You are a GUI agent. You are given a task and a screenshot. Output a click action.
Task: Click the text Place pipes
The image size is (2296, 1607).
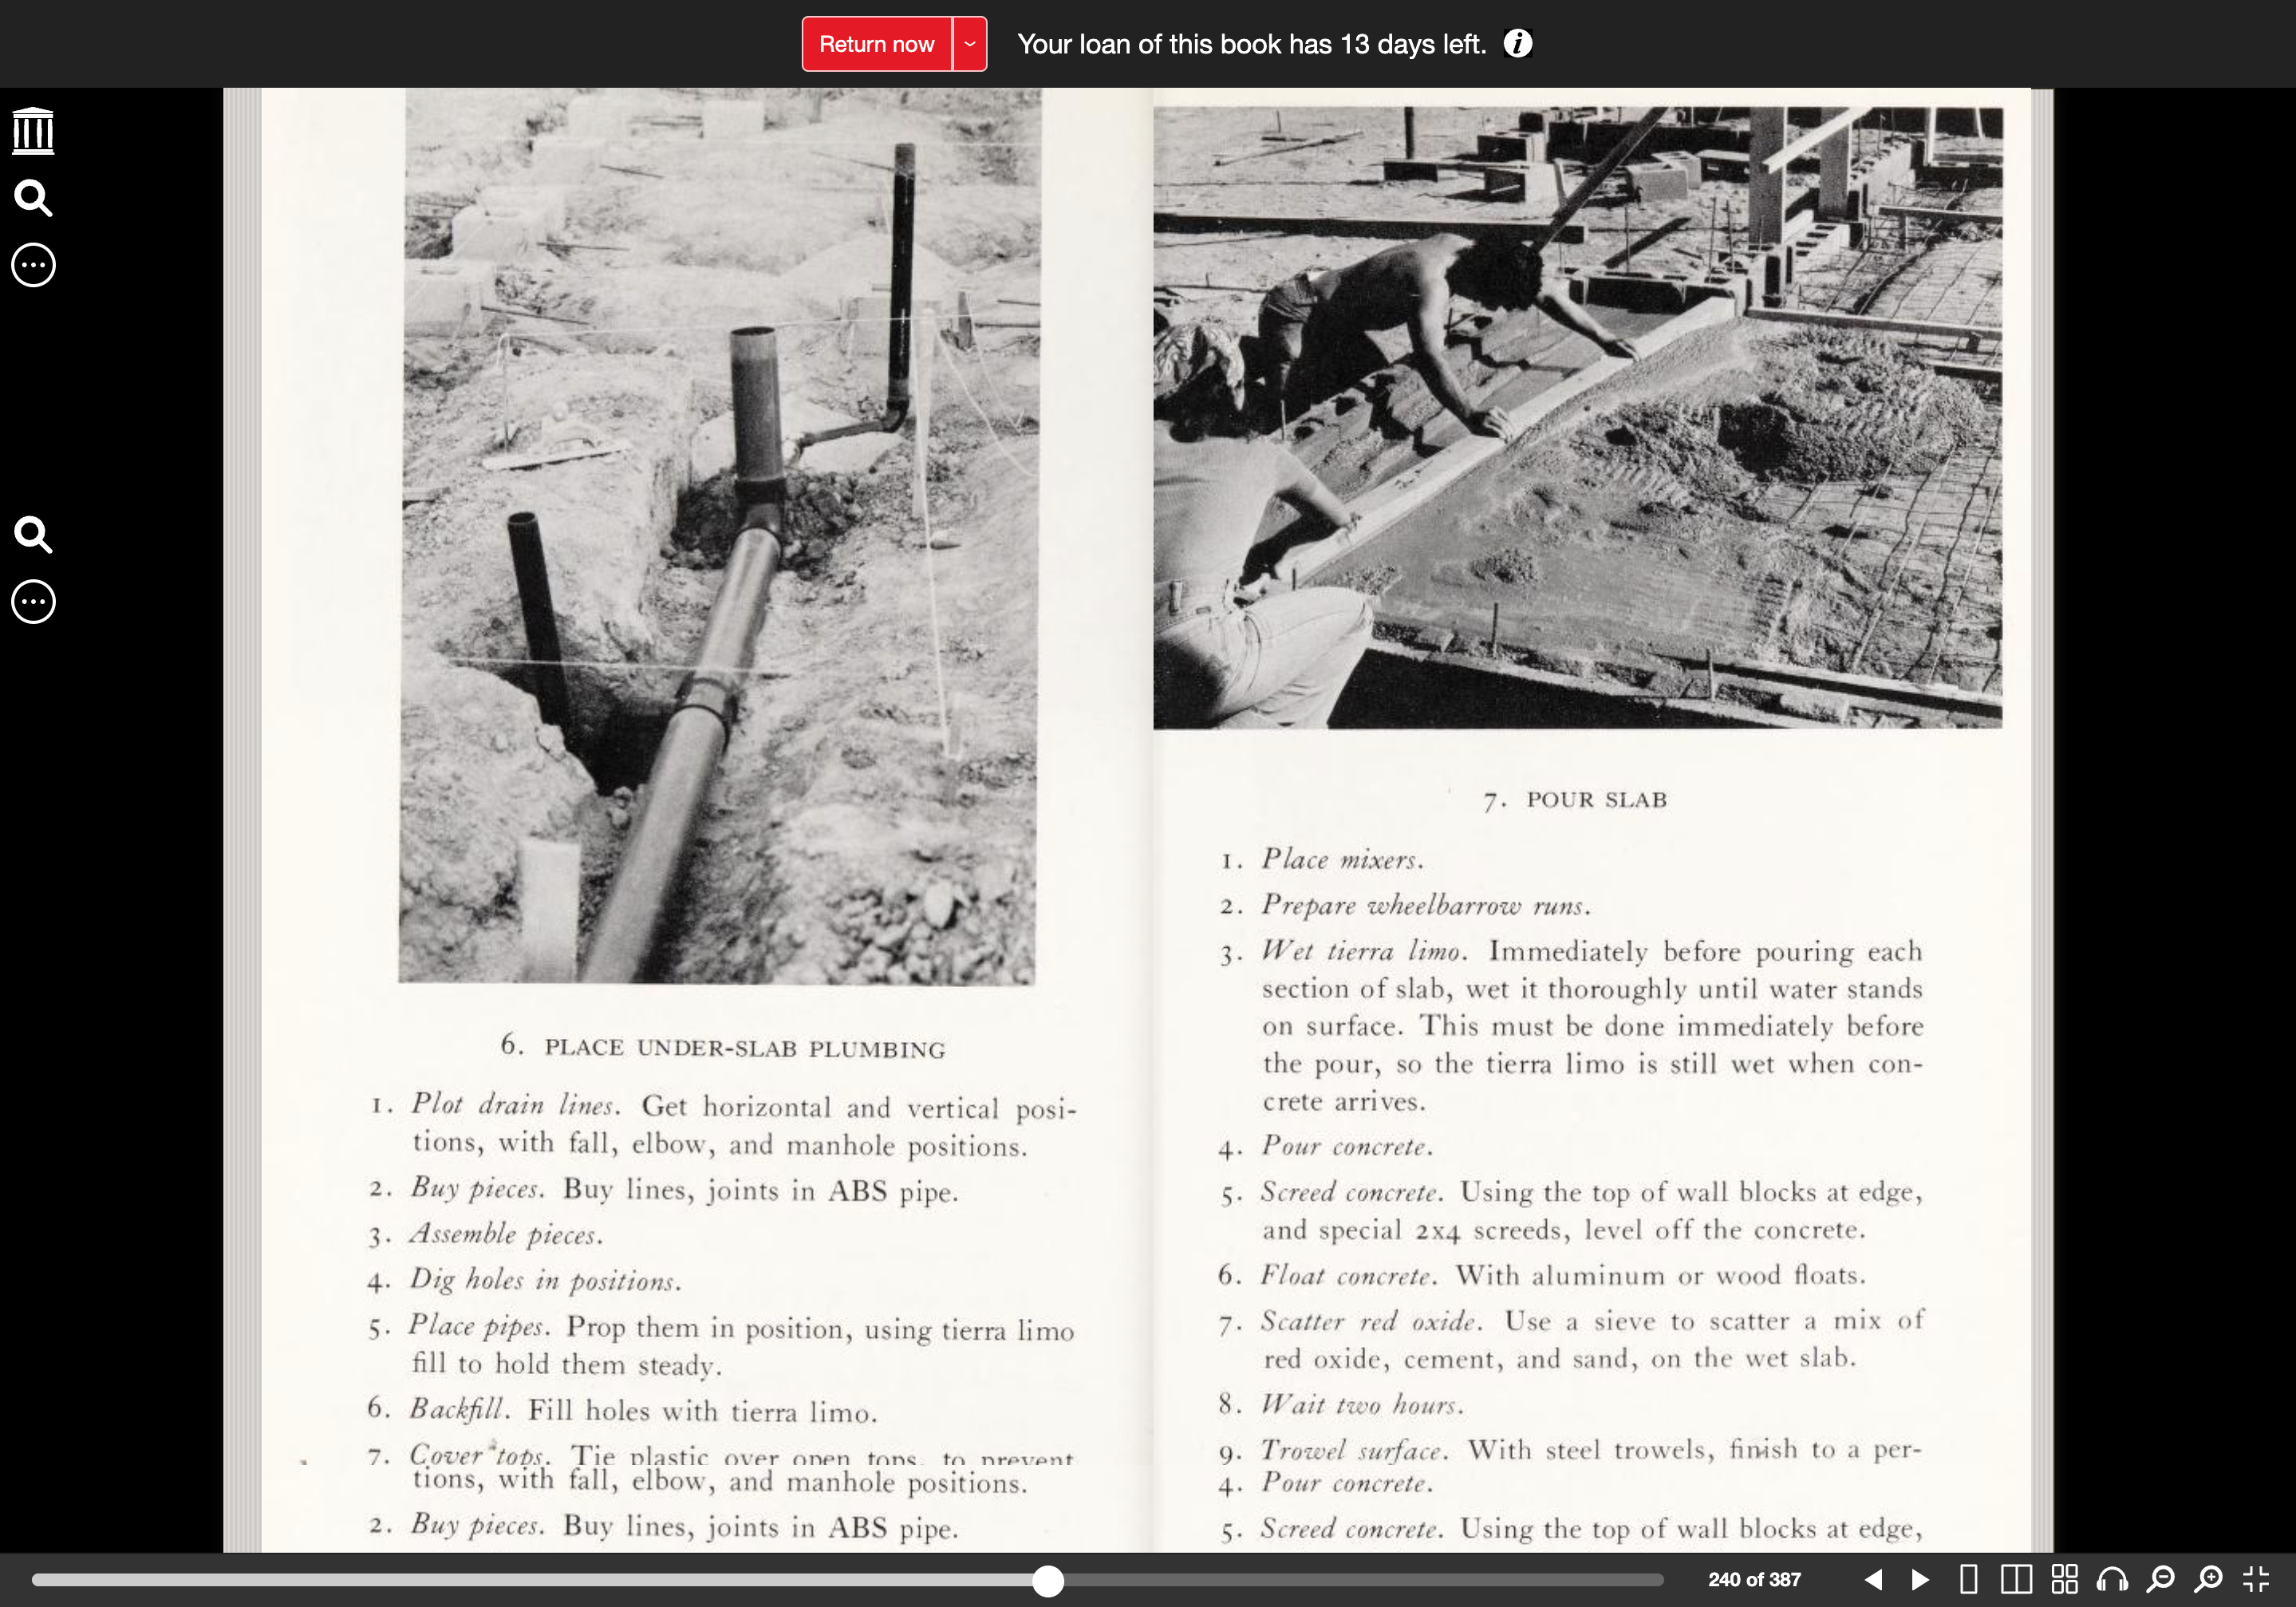479,1326
